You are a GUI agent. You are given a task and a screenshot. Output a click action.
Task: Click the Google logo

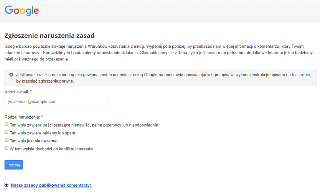click(x=22, y=11)
